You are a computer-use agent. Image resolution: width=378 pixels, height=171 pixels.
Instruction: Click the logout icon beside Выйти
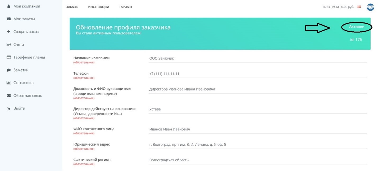point(8,108)
